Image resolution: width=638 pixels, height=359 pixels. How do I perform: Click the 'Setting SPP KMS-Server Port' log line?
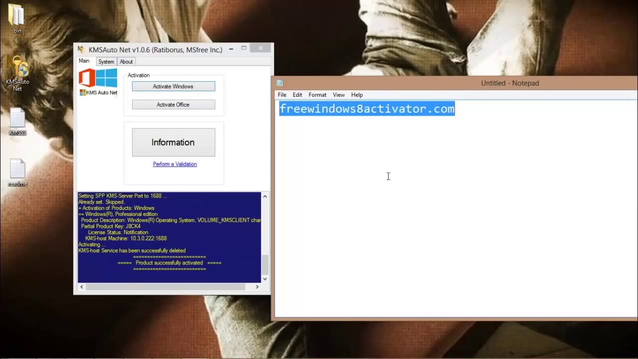coord(123,196)
